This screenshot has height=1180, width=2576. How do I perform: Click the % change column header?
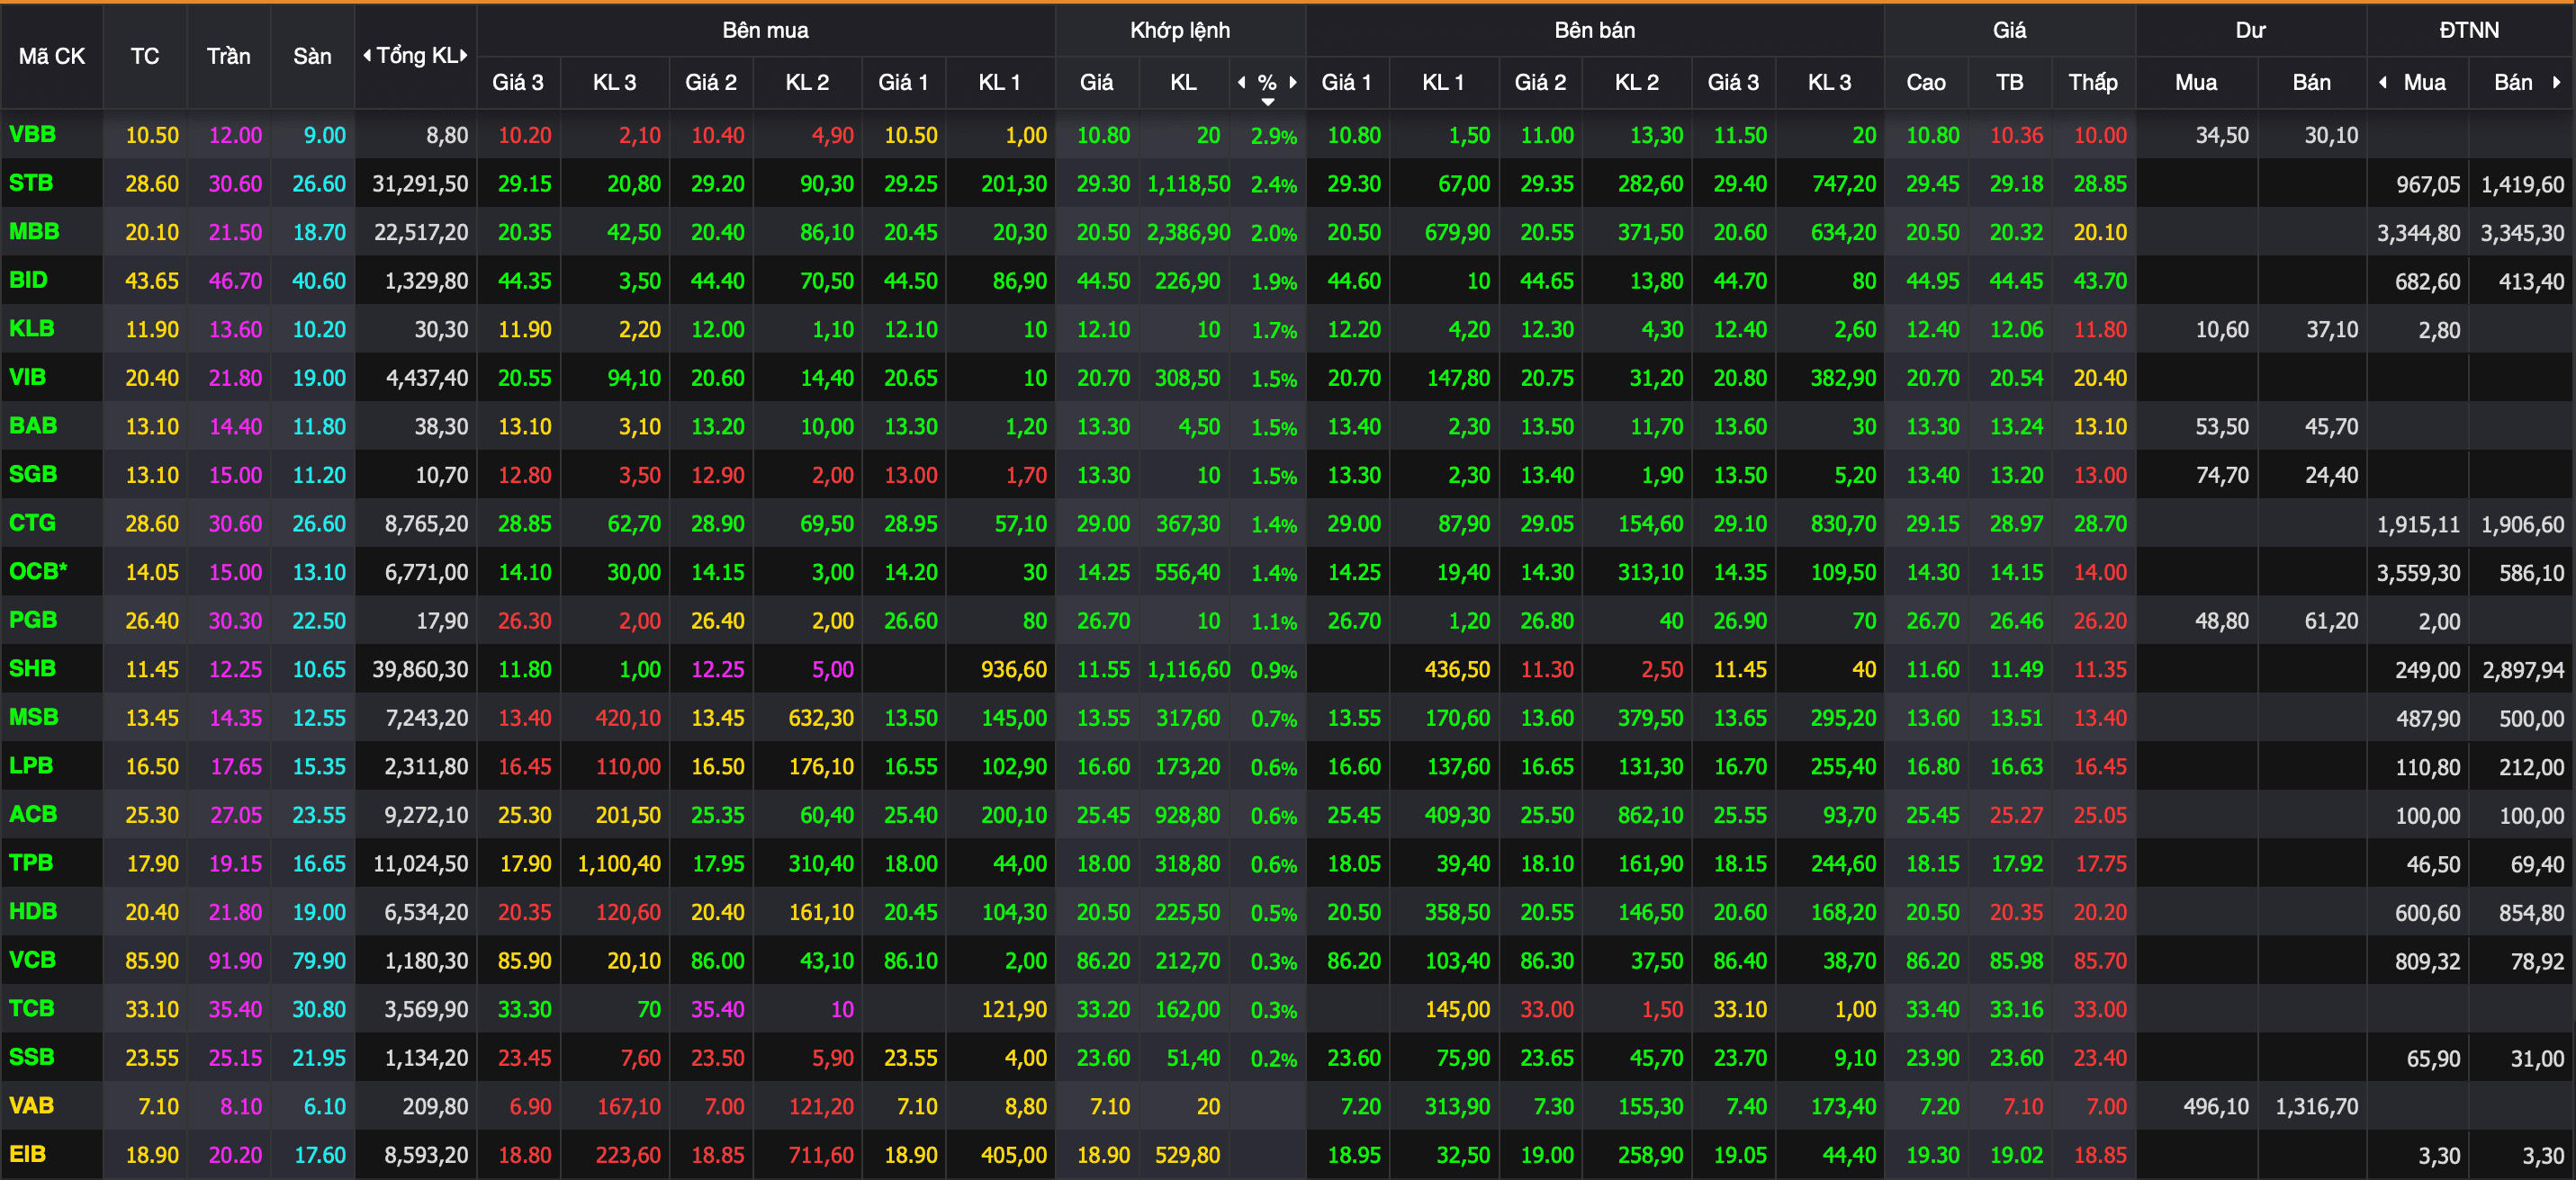click(1267, 83)
